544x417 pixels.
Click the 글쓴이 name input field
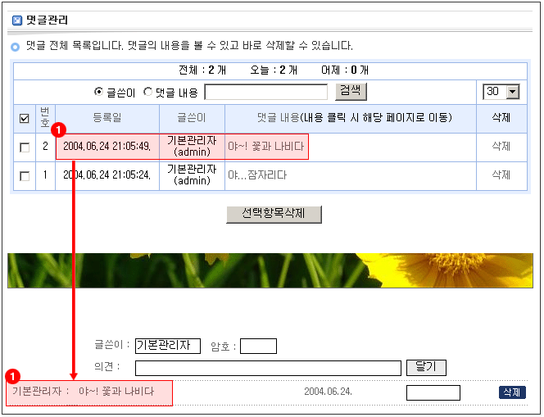(167, 346)
